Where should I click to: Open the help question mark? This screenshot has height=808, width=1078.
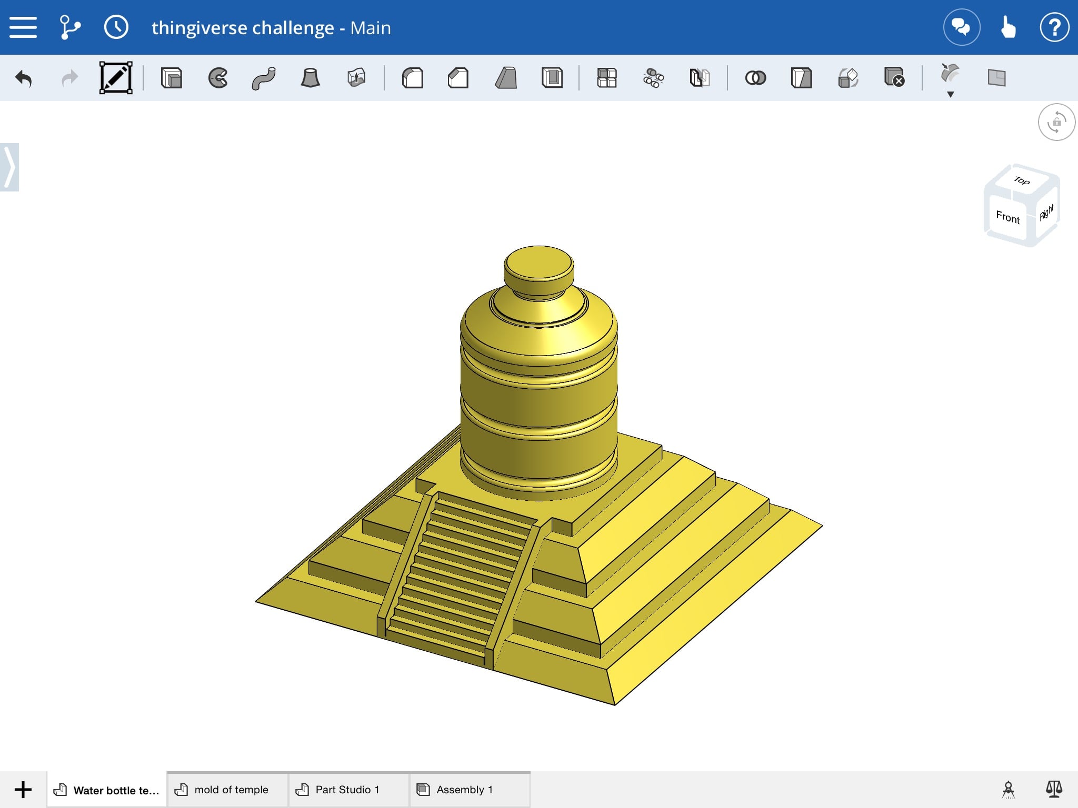[1054, 27]
